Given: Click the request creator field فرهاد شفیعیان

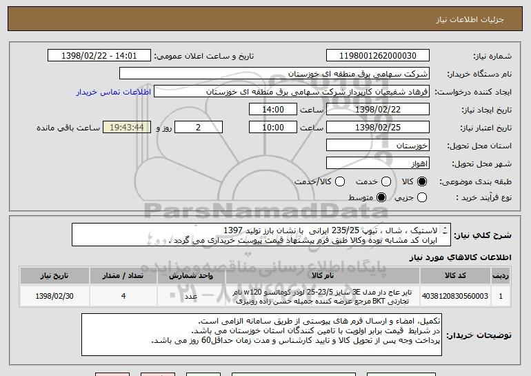Looking at the screenshot, I should (292, 92).
